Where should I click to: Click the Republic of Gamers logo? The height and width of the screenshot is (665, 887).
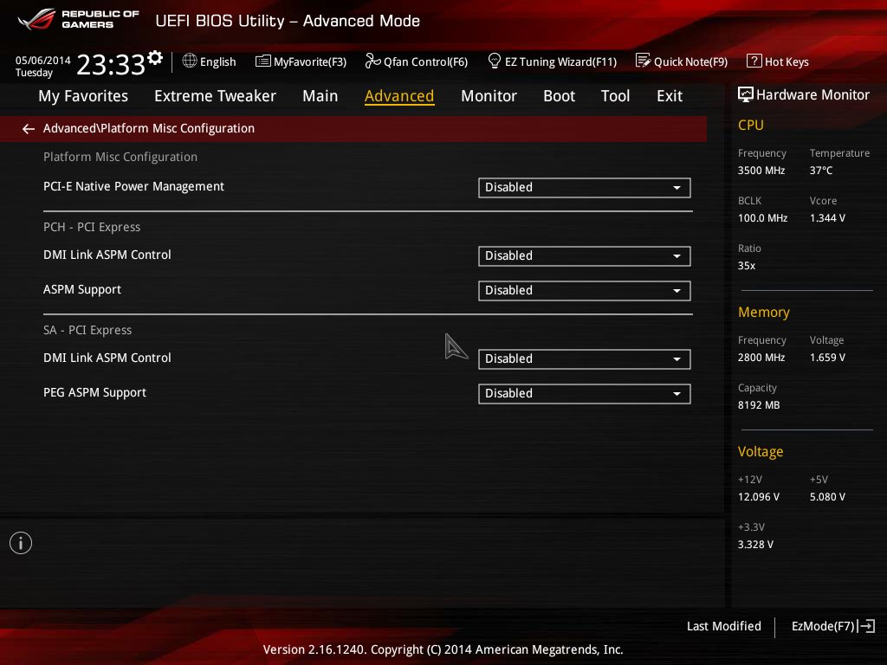click(x=78, y=19)
